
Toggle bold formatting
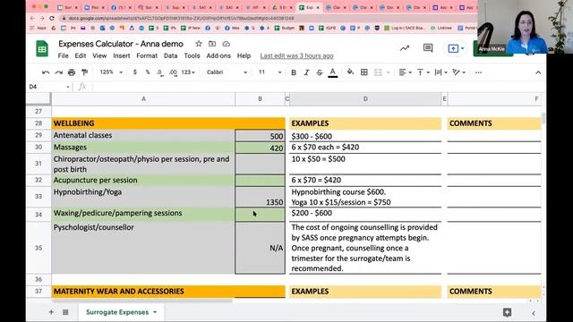coord(294,72)
